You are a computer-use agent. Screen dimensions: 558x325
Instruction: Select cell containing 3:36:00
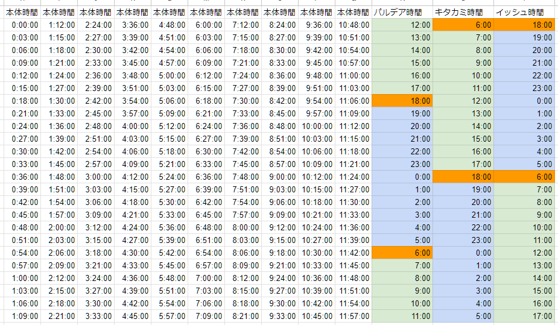[132, 25]
